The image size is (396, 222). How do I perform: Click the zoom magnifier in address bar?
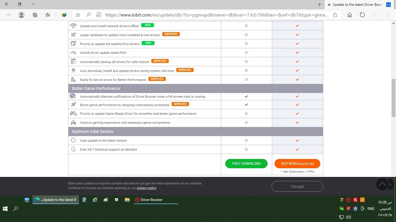[x=89, y=15]
